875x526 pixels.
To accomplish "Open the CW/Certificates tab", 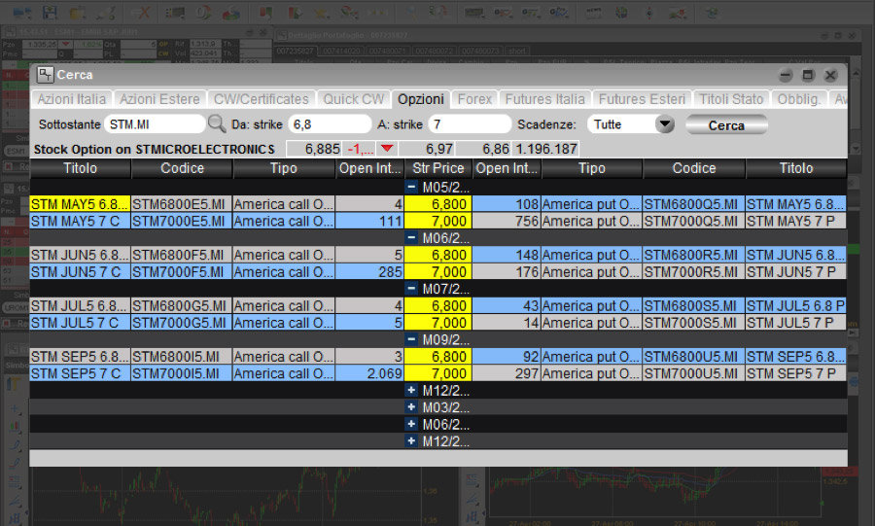I will [x=262, y=99].
